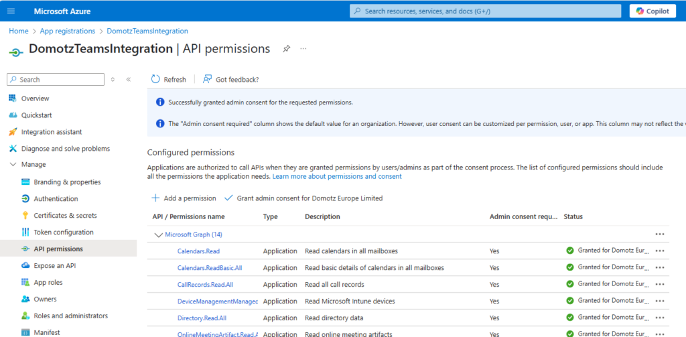The width and height of the screenshot is (686, 337).
Task: Open the Directory.Read.All permission
Action: click(202, 318)
